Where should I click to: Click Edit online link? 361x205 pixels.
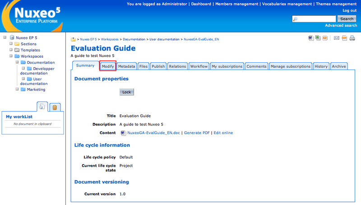[223, 133]
